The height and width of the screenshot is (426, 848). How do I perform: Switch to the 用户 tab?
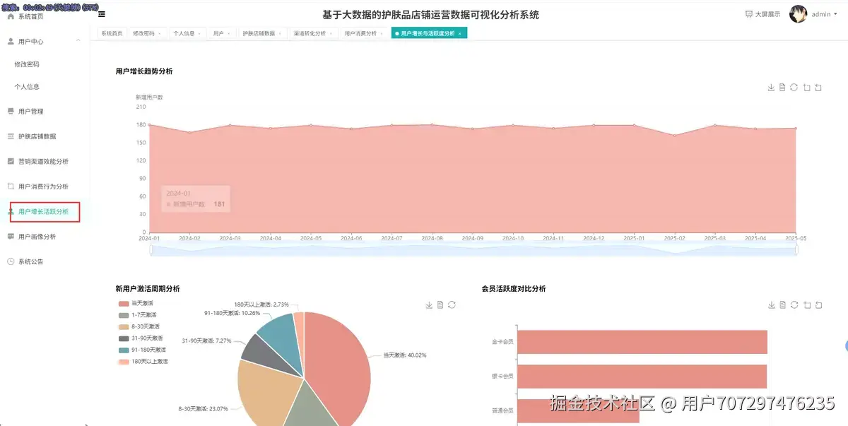pos(223,33)
